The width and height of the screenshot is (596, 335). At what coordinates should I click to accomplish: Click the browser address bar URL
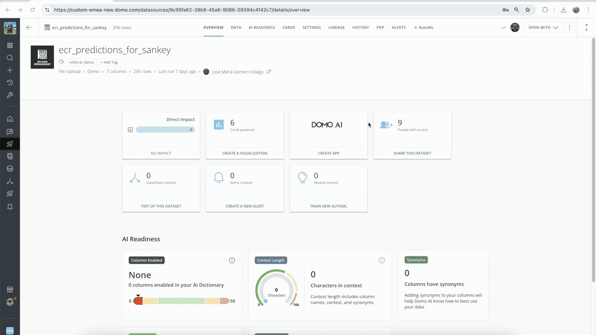[x=182, y=10]
